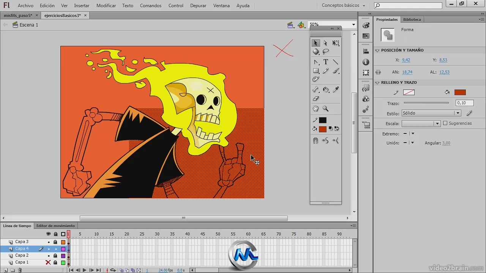This screenshot has height=273, width=486.
Task: Switch to misfits_paso5 document tab
Action: pyautogui.click(x=18, y=16)
